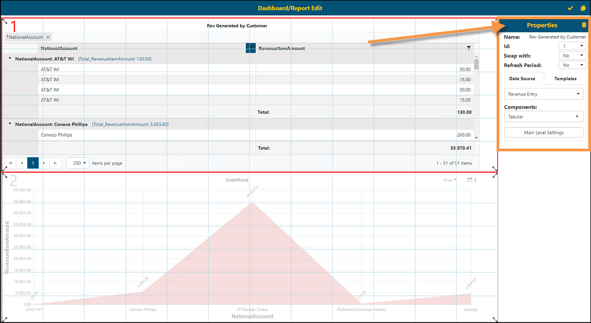591x323 pixels.
Task: Jump to last page using pagination icon
Action: pos(55,163)
